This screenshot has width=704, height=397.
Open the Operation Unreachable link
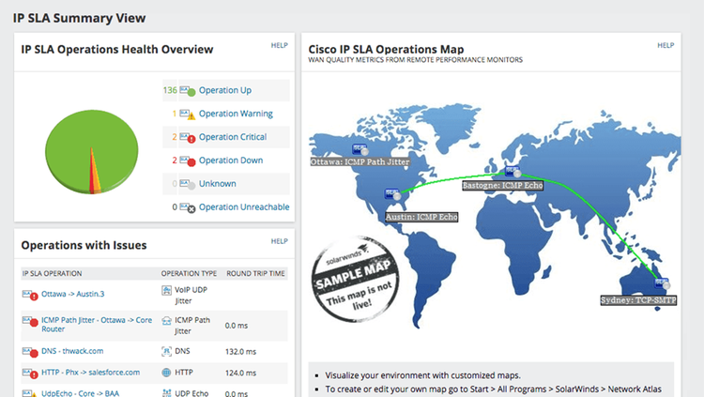(x=244, y=207)
